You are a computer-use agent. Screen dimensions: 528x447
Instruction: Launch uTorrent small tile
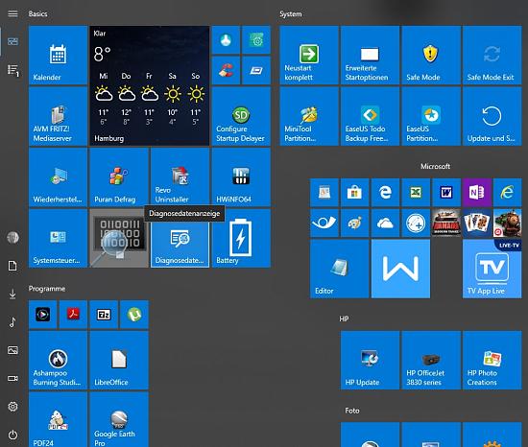pyautogui.click(x=134, y=315)
